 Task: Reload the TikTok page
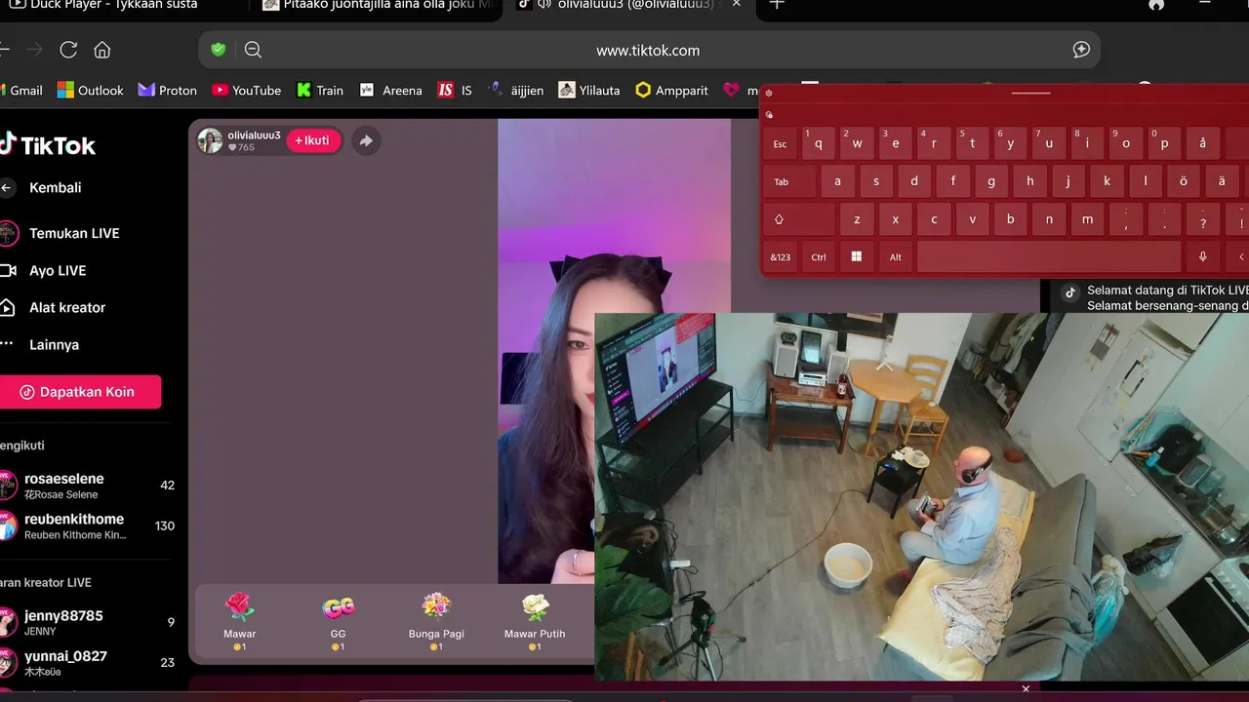(x=68, y=50)
